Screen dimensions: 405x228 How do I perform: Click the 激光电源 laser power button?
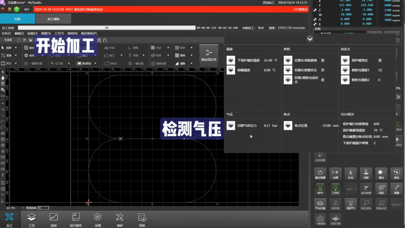point(320,173)
